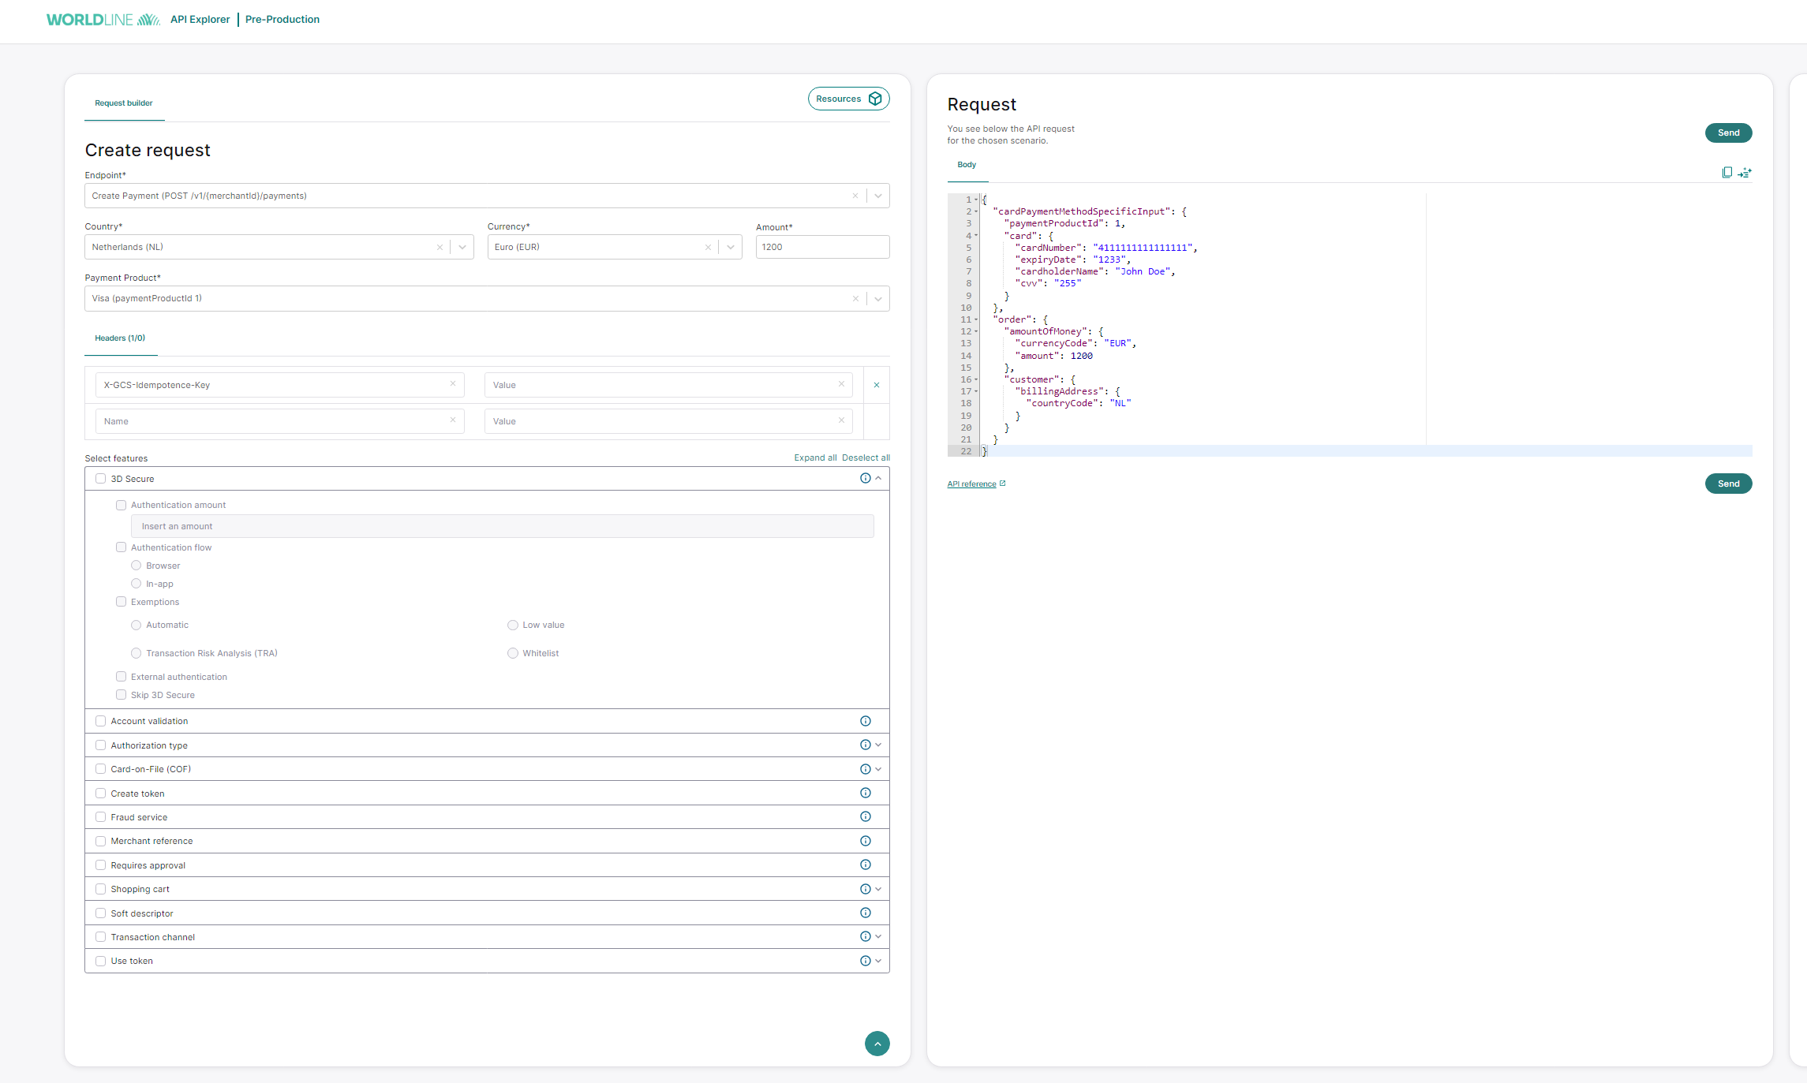Click Deselect all link

coord(866,457)
